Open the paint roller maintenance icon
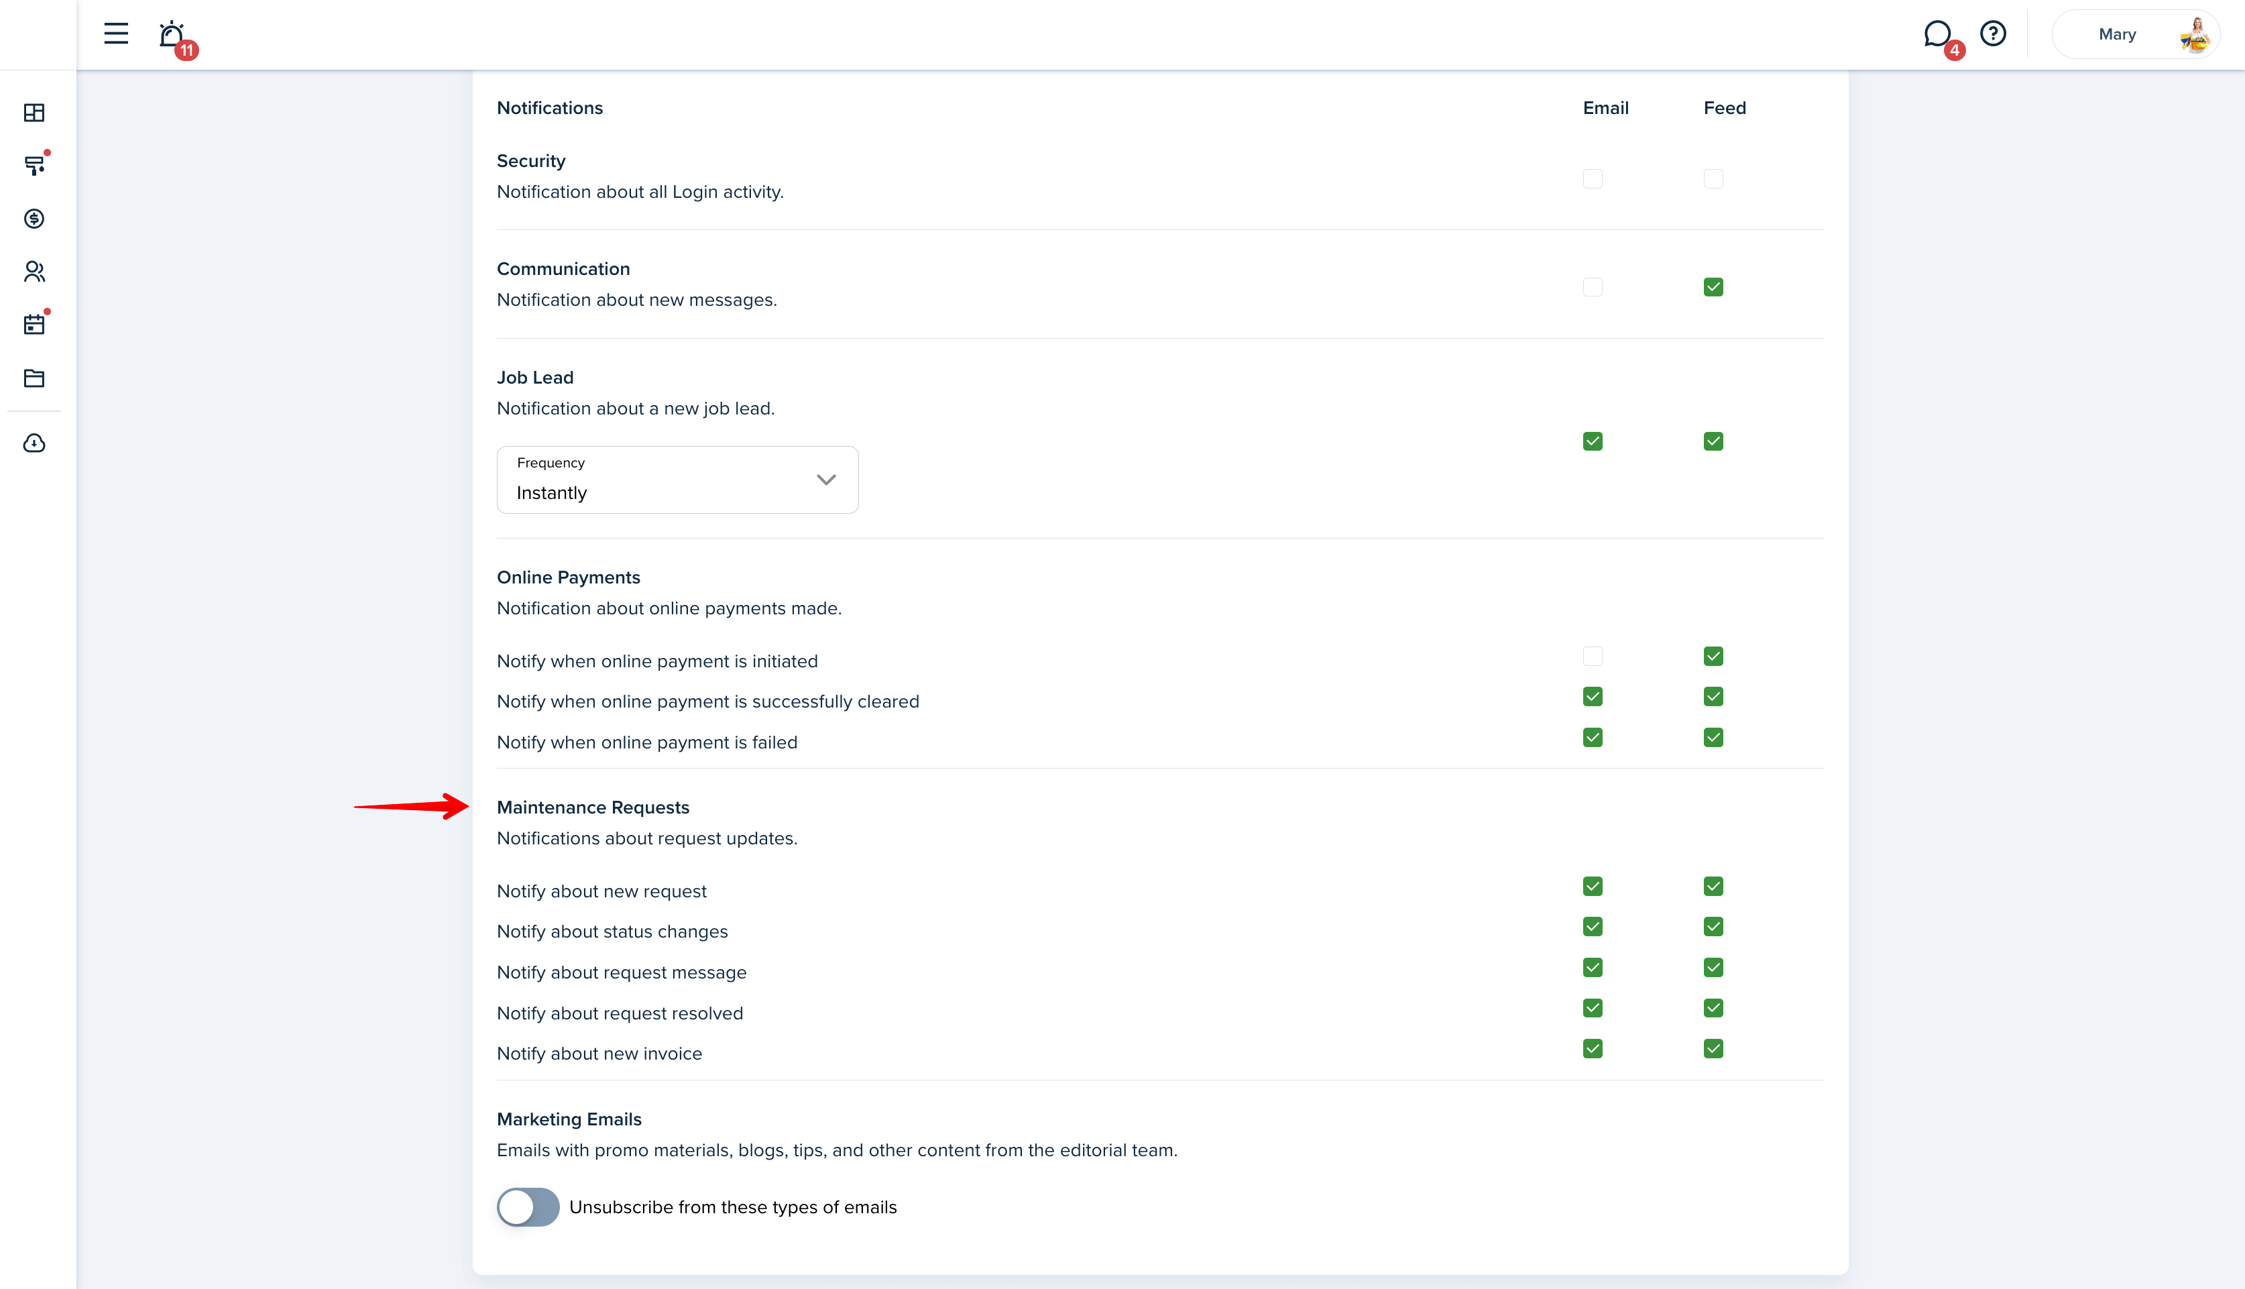 click(34, 166)
